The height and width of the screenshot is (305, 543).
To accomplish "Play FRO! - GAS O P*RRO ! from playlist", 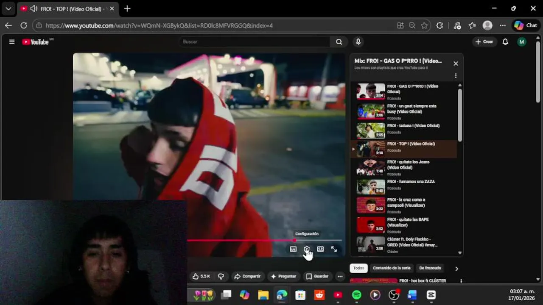I will [403, 91].
